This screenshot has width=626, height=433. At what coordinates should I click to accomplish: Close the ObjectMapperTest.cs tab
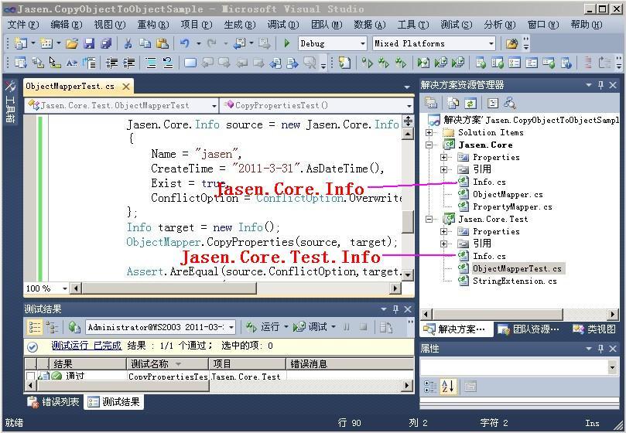pyautogui.click(x=126, y=87)
